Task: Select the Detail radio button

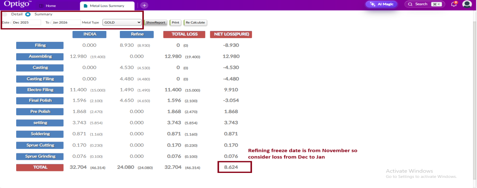Action: tap(5, 14)
